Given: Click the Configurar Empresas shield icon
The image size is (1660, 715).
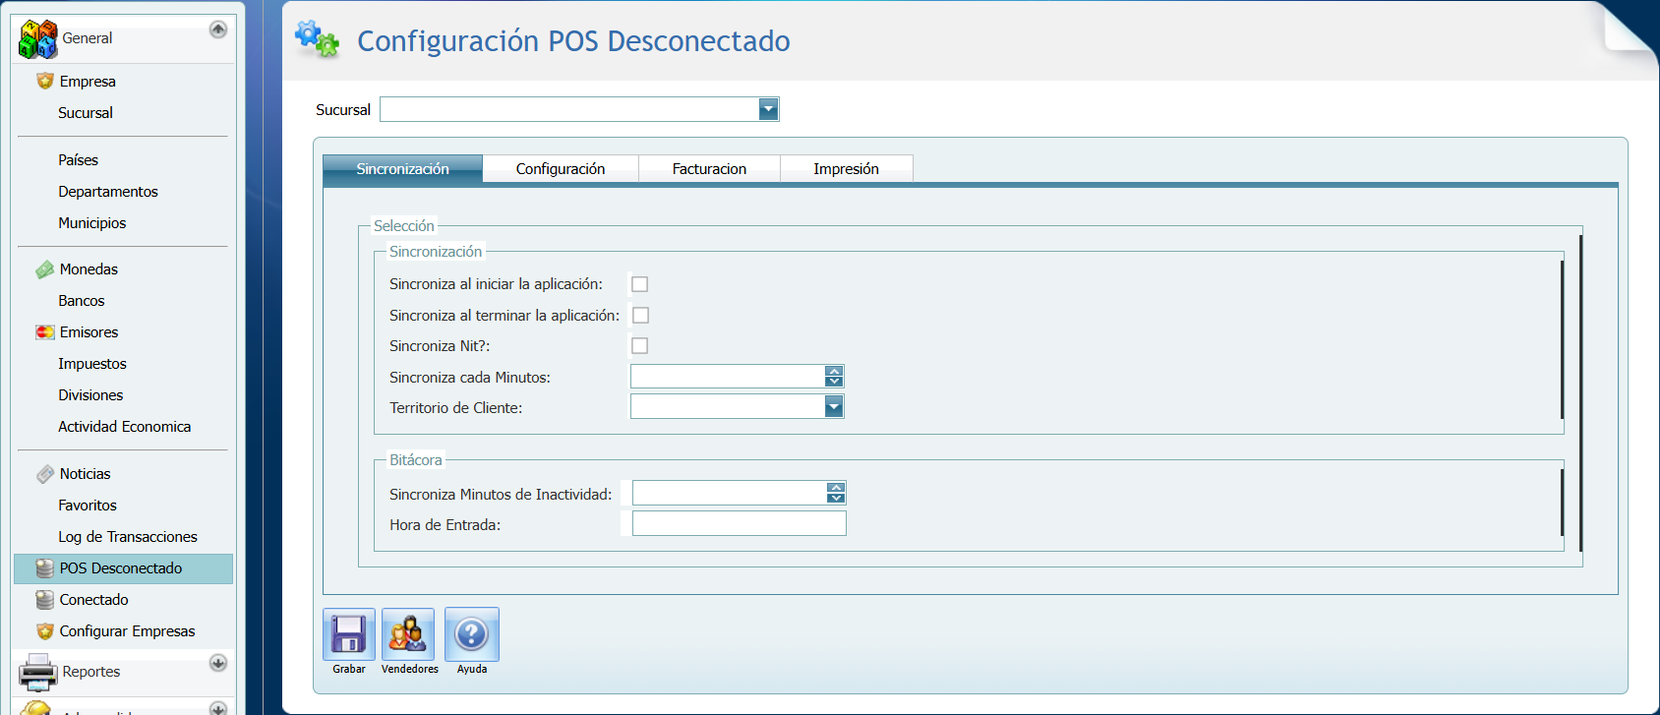Looking at the screenshot, I should click(x=45, y=631).
